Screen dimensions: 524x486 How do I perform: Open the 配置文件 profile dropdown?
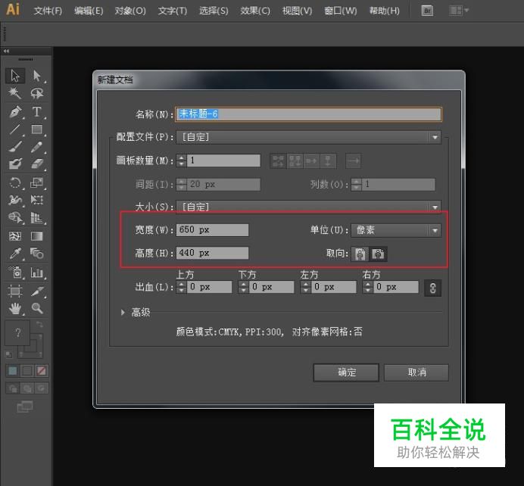pos(308,137)
